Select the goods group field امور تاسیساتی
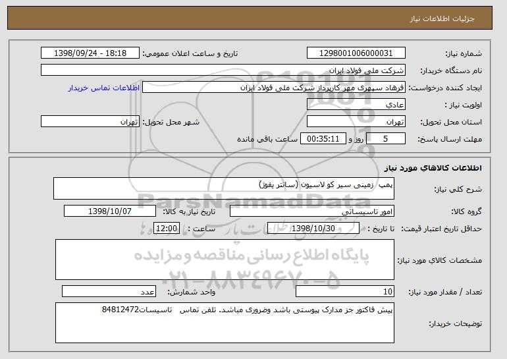Image resolution: width=507 pixels, height=359 pixels. [x=312, y=211]
